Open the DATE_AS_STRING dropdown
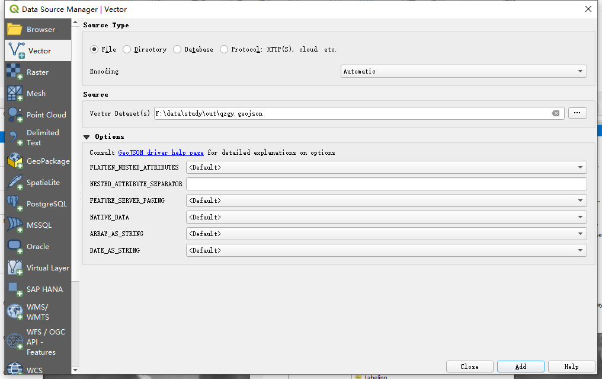 pos(386,250)
